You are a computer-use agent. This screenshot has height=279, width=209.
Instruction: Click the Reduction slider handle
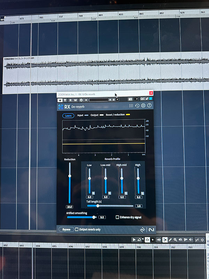(x=70, y=176)
